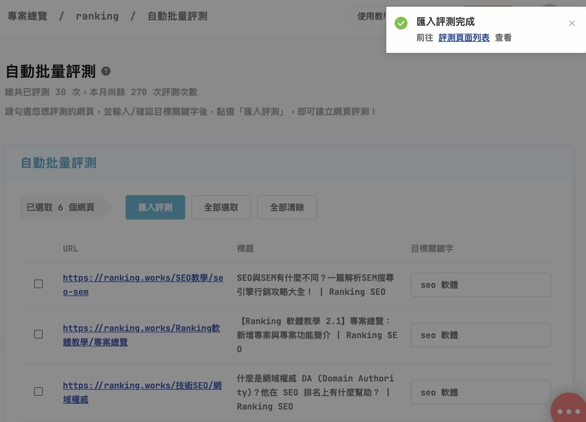
Task: Click the 匯入評測 button
Action: click(155, 207)
